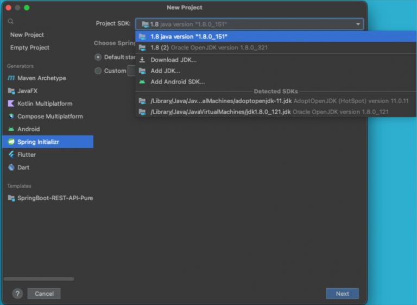This screenshot has width=417, height=305.
Task: Select Add JDK... option
Action: pyautogui.click(x=276, y=71)
